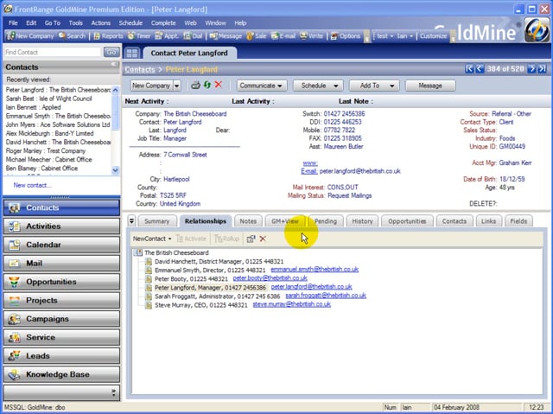Switch to the Fields tab

(518, 221)
